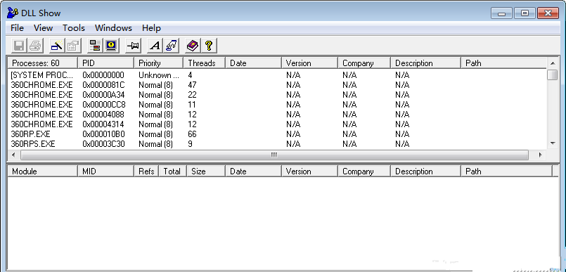Select the [SYSTEM PROC... row
Screen dimensions: 566x272
click(277, 75)
